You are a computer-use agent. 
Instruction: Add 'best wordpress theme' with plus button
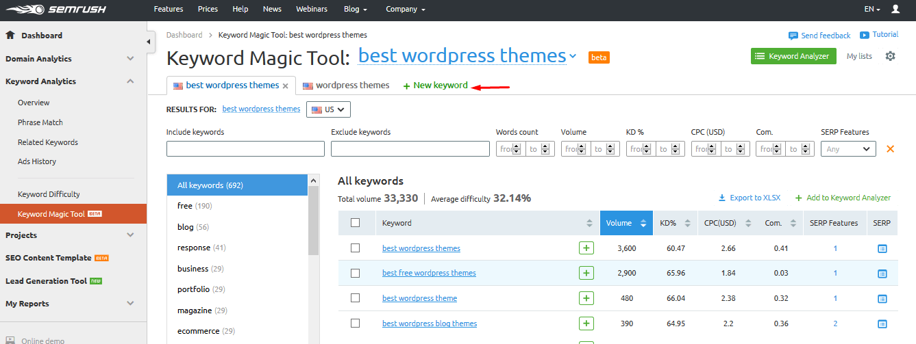point(586,298)
